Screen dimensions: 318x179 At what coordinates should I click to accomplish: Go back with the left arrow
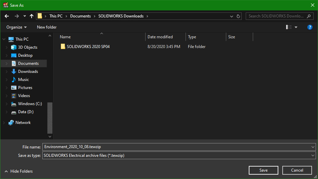coord(7,16)
